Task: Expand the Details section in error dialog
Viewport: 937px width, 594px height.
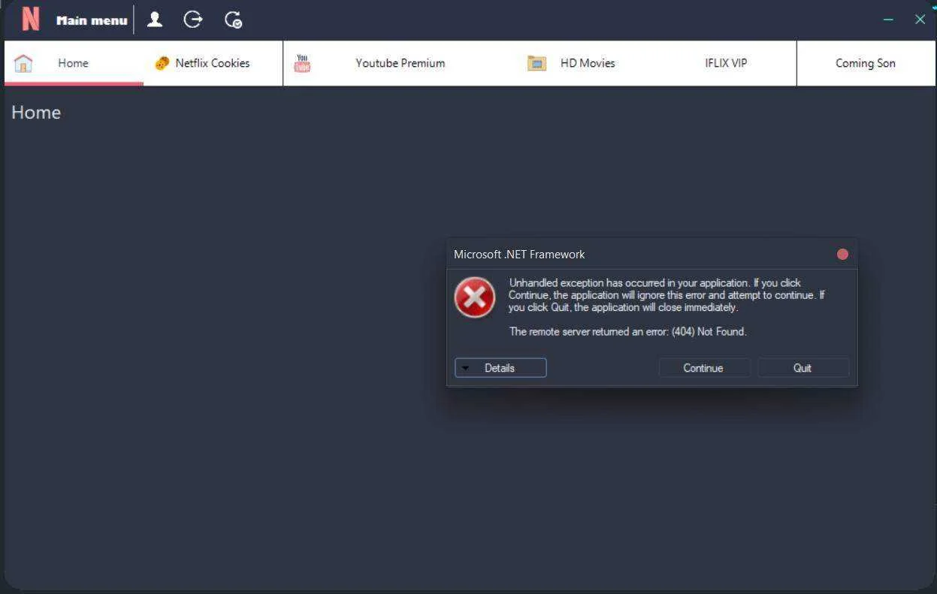Action: click(x=500, y=368)
